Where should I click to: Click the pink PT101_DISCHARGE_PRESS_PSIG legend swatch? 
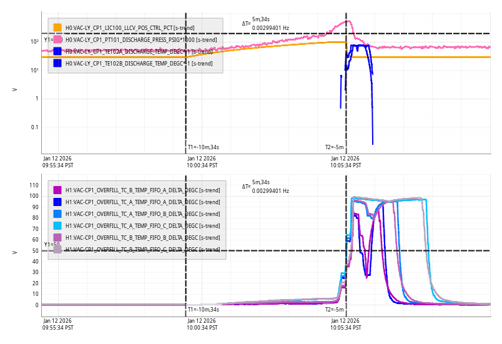point(57,39)
